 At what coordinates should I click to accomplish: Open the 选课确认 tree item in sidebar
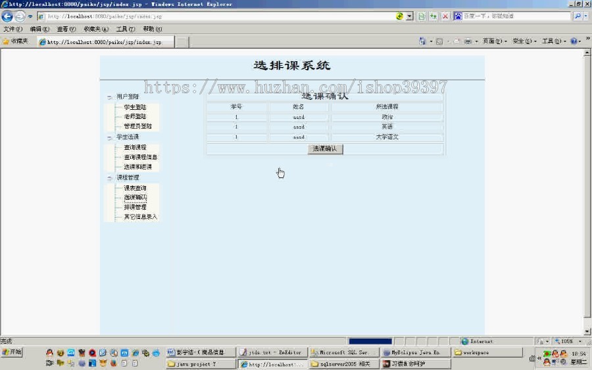tap(135, 197)
